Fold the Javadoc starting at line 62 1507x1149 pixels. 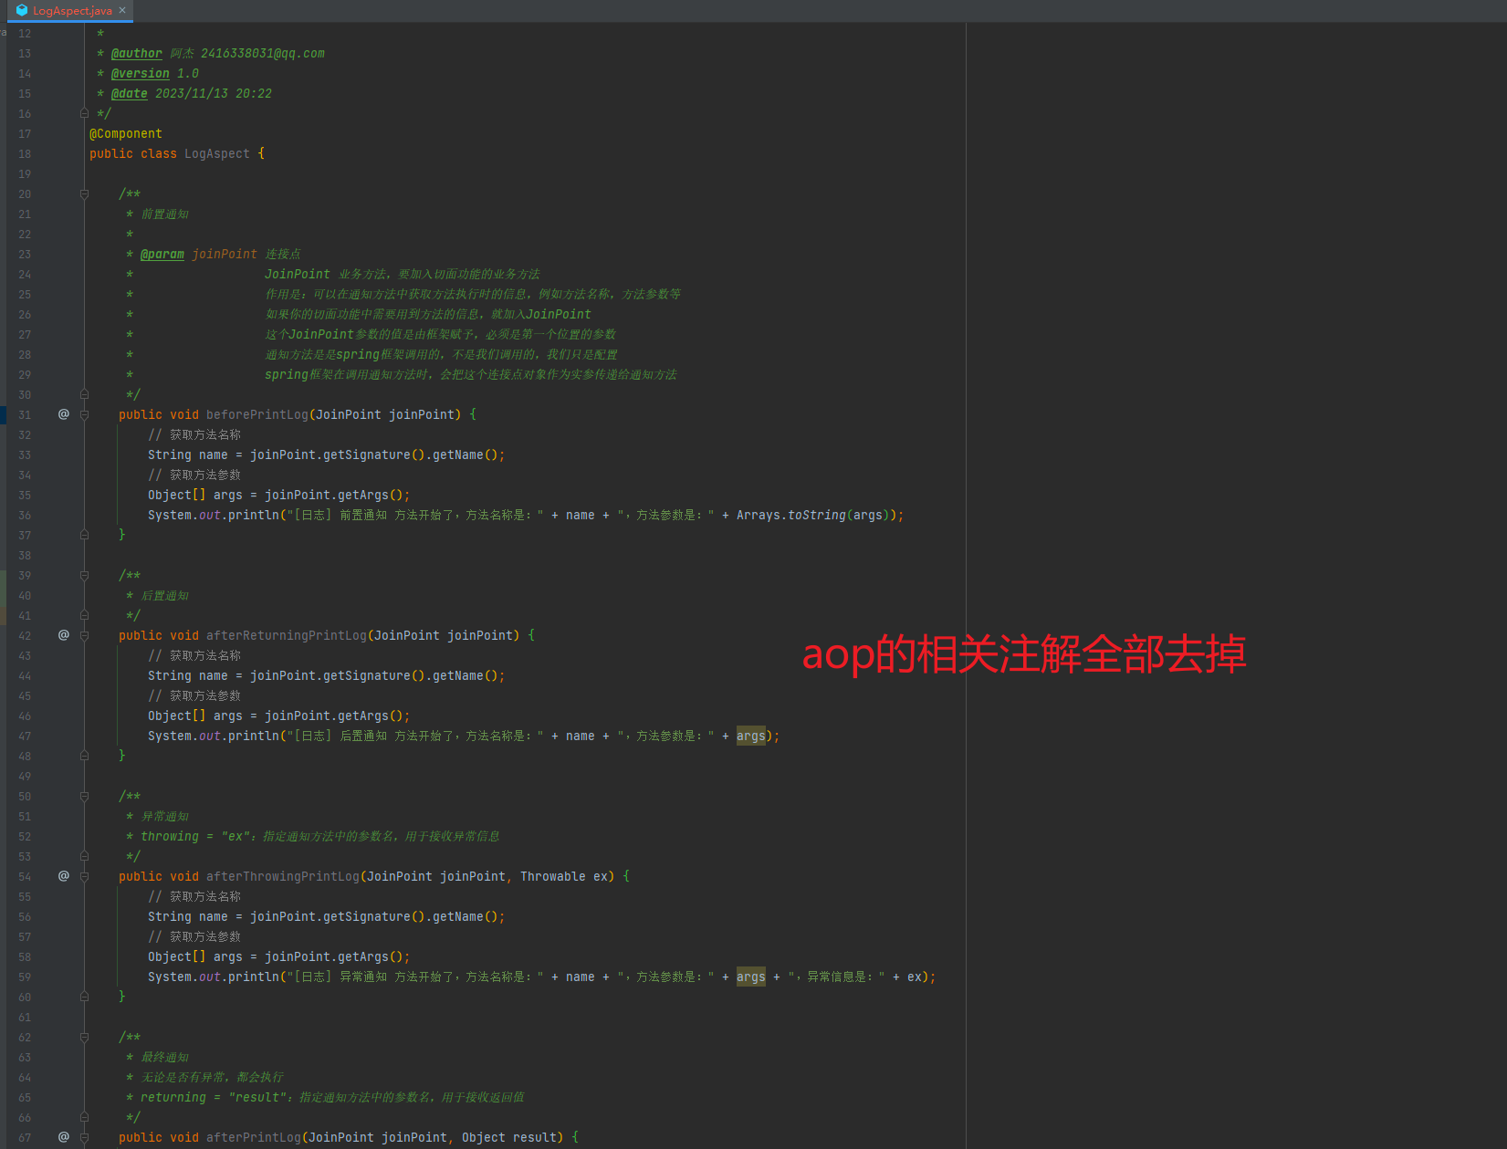(x=84, y=1037)
